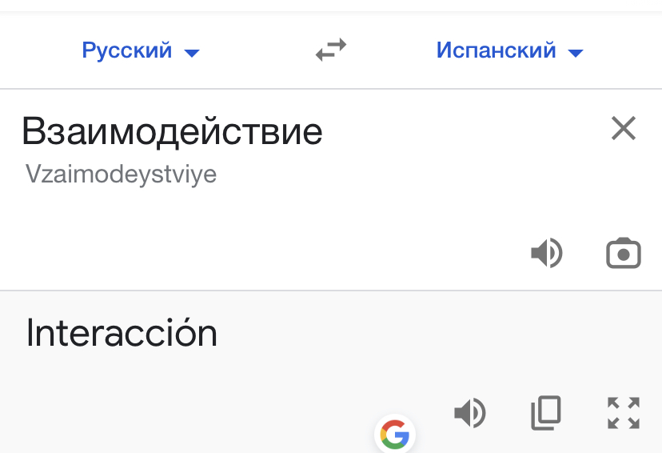Choose source language via Русский label

127,50
